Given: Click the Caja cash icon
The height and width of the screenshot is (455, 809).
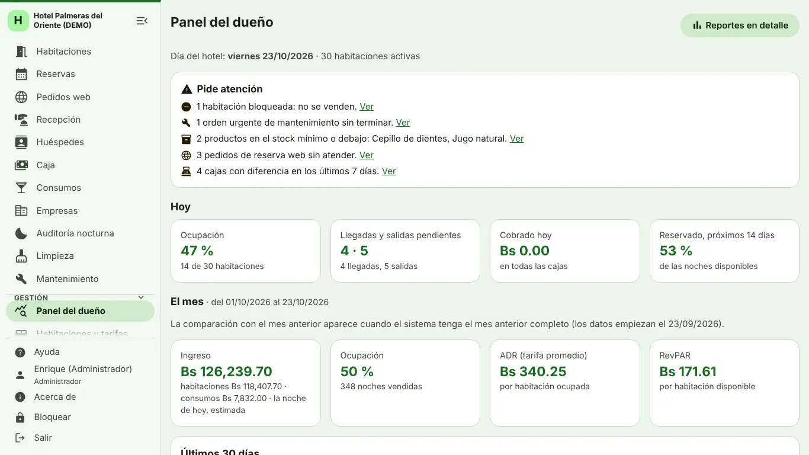Looking at the screenshot, I should coord(21,165).
